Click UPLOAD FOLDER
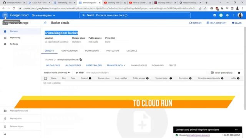The image size is (246, 138). (x=73, y=66)
